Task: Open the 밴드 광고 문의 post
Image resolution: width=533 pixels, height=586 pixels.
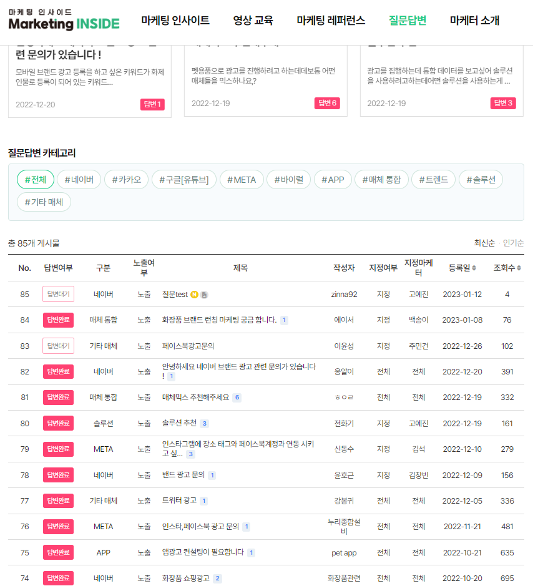Action: 183,475
